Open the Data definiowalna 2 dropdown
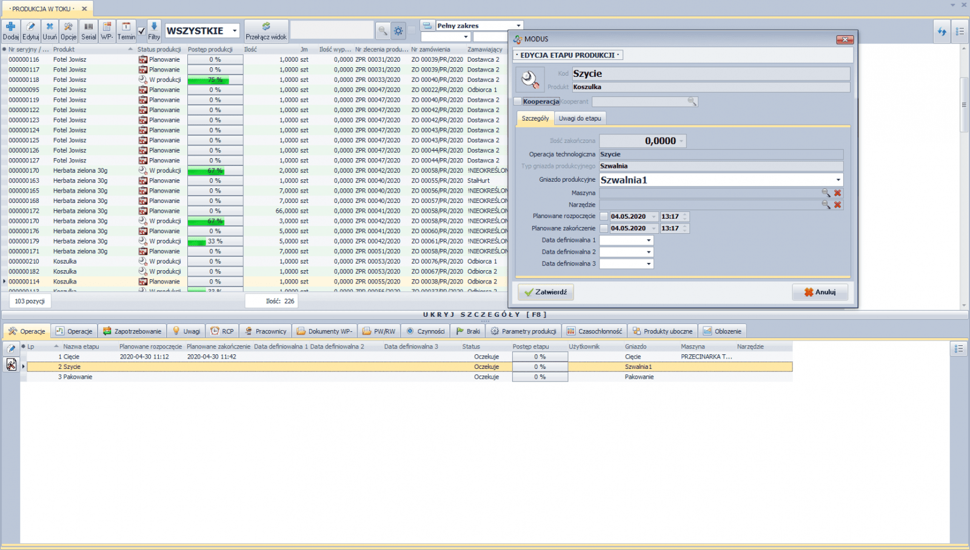Viewport: 970px width, 550px height. click(649, 252)
